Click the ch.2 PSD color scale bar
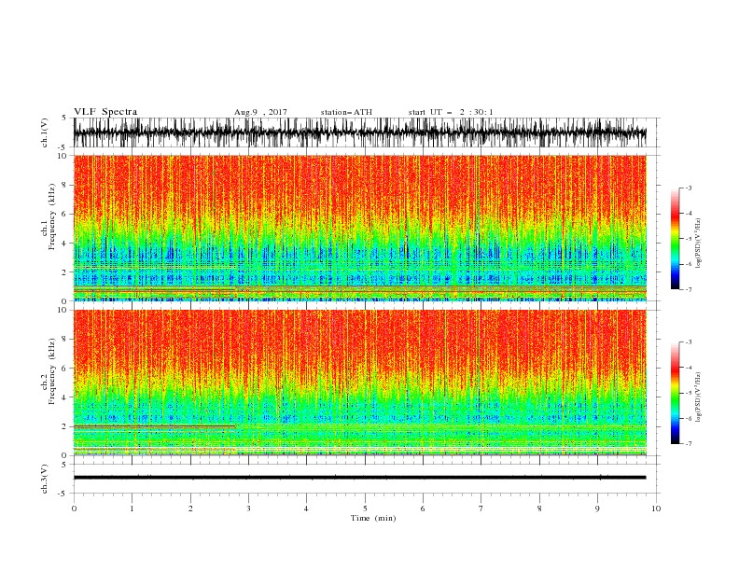The height and width of the screenshot is (571, 739). (676, 393)
